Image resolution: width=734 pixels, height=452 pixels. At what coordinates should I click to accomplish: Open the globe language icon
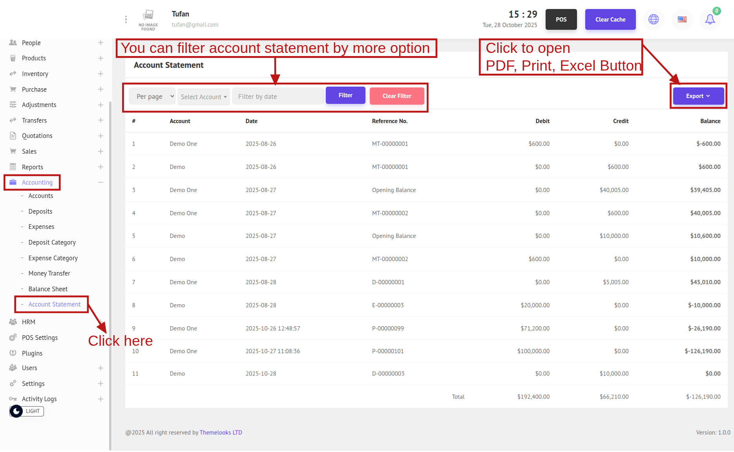(x=654, y=19)
